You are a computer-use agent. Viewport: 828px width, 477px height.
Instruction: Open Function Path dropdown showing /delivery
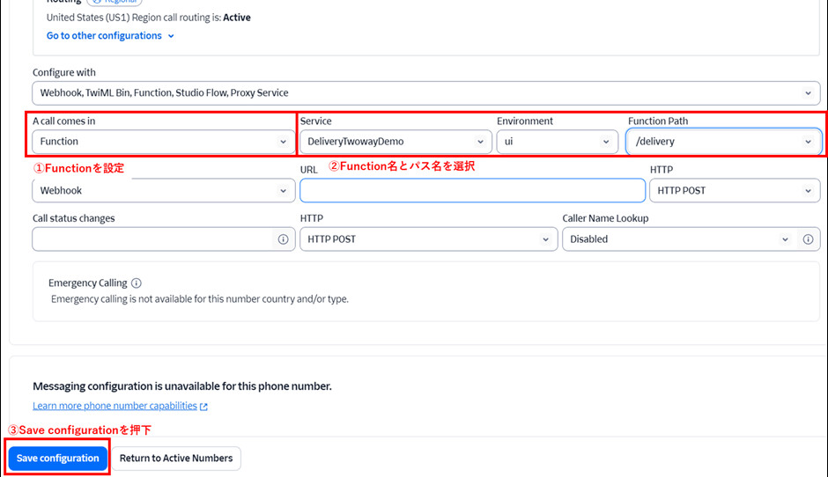click(723, 142)
